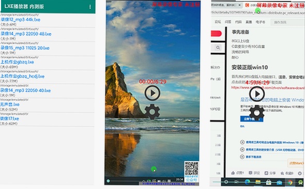The image size is (305, 189).
Task: Click the red pill button in sidebar
Action: click(x=216, y=34)
